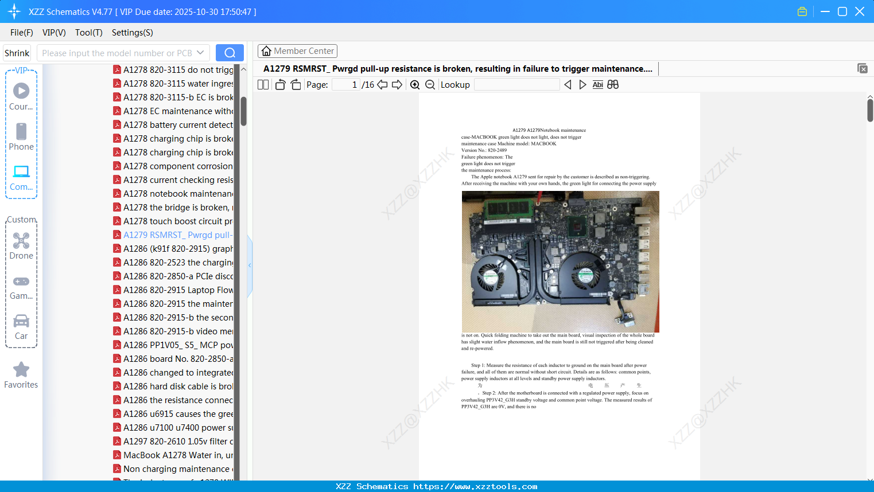The width and height of the screenshot is (874, 492).
Task: Open A1286 820-2850-a PCIe file
Action: (x=173, y=276)
